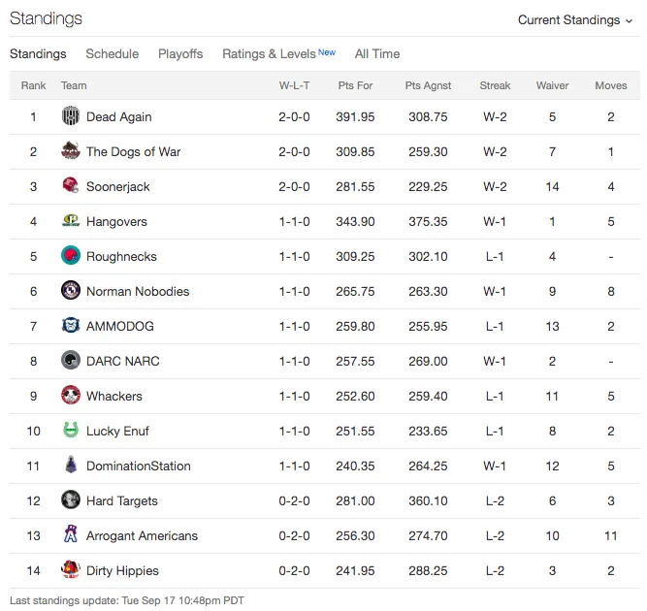The width and height of the screenshot is (647, 611).
Task: Click the Arrogant Americans team logo
Action: tap(71, 534)
